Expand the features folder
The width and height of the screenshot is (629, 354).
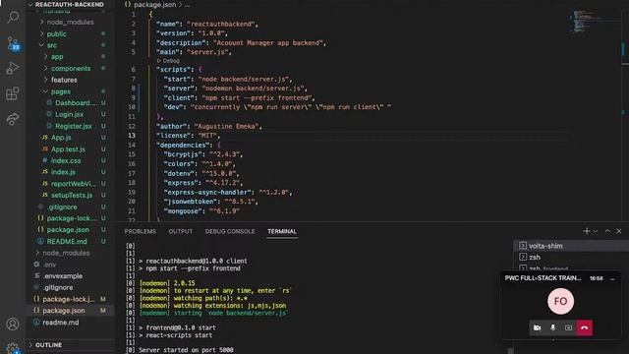coord(71,80)
